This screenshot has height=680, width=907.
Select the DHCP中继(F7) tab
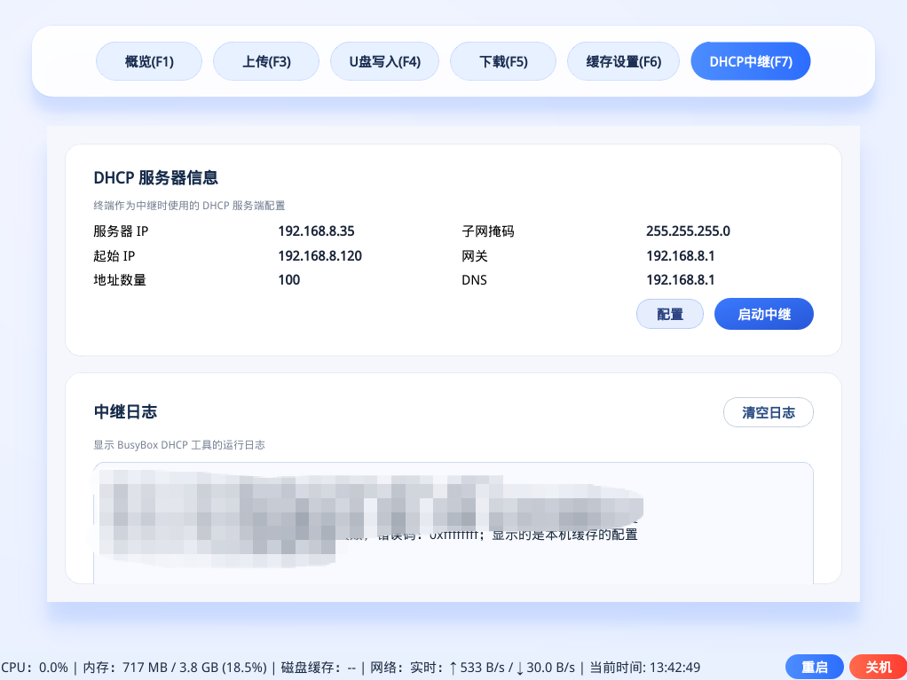click(750, 62)
